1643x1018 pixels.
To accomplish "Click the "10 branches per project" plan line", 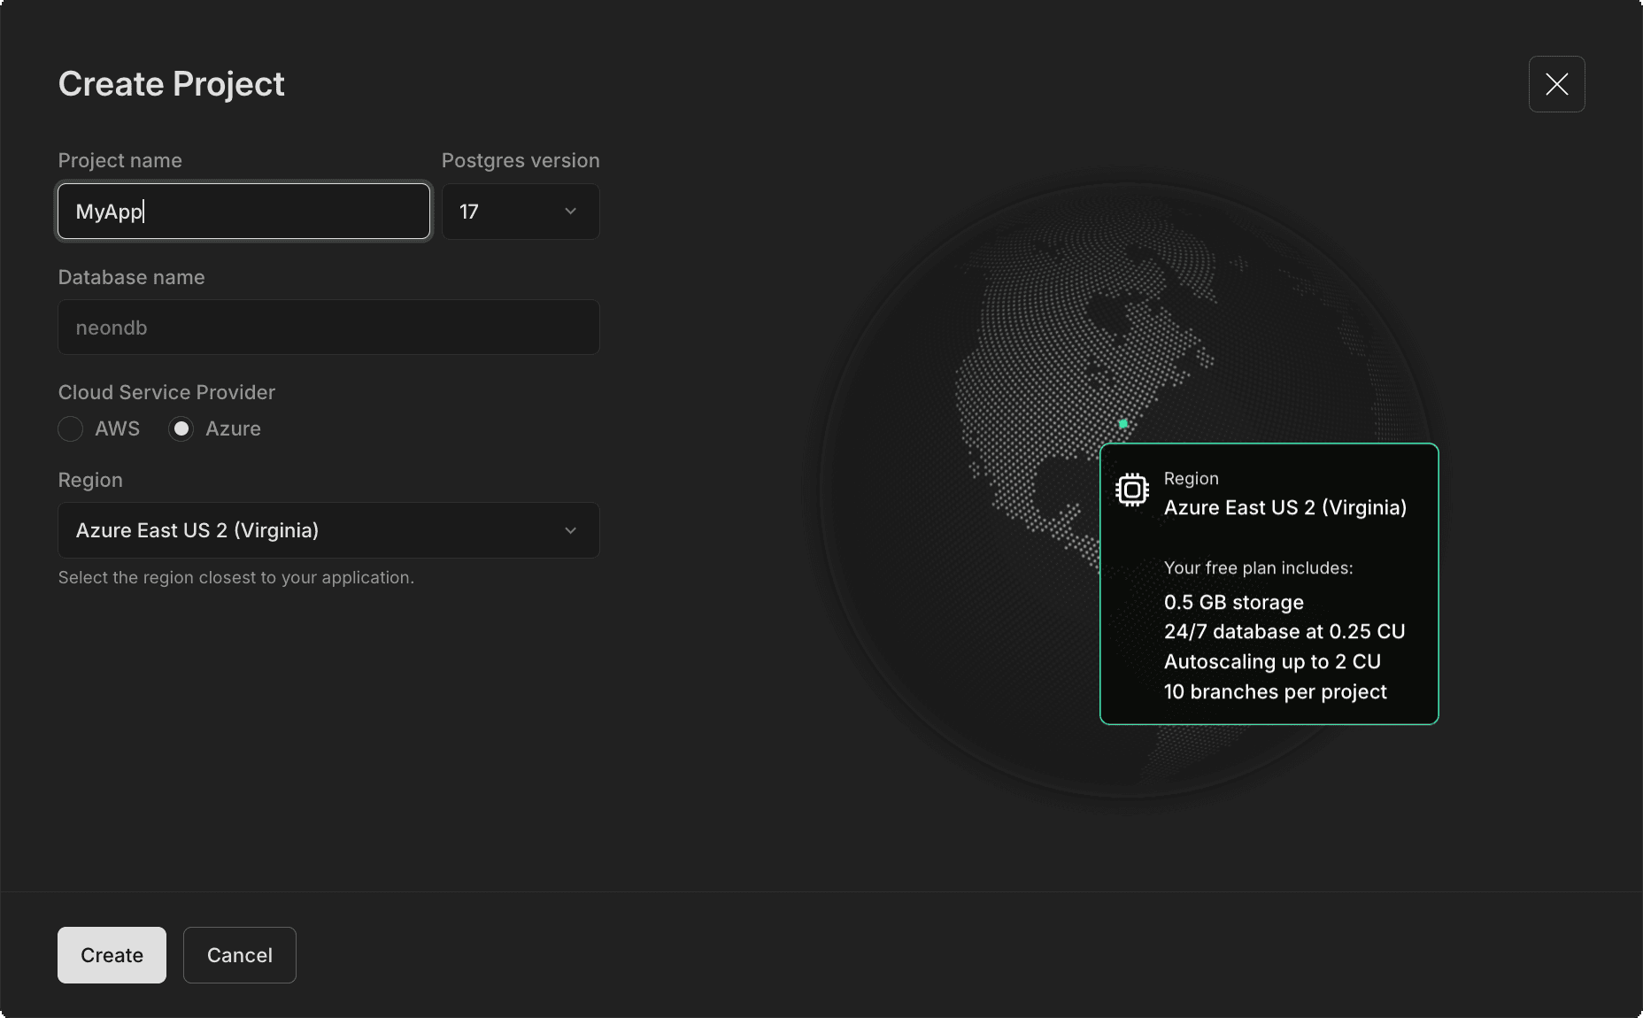I will click(x=1275, y=692).
